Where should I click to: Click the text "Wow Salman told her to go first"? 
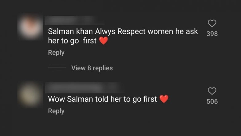click(x=103, y=99)
